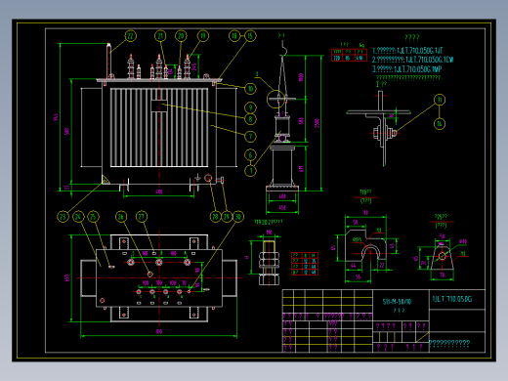Click note line ending 1JLT.710.050G.1MP
The height and width of the screenshot is (381, 508).
tap(406, 69)
